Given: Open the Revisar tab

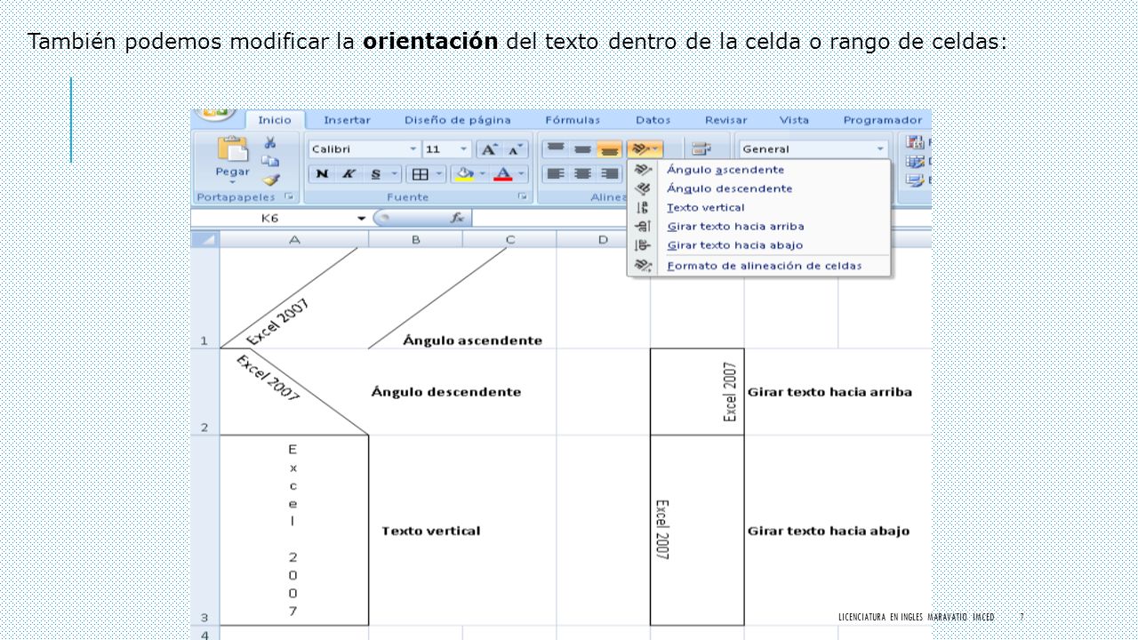Looking at the screenshot, I should tap(725, 120).
